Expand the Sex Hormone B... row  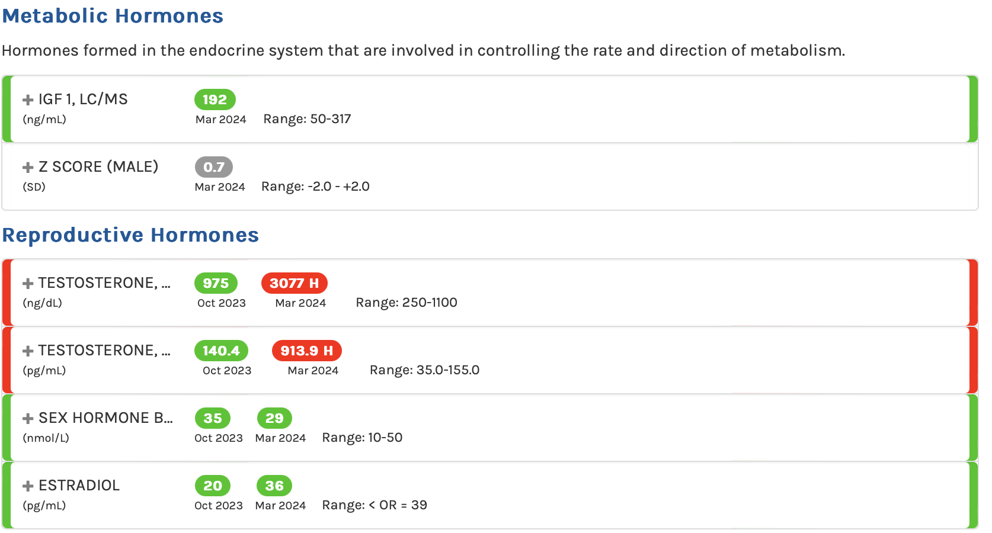pos(28,419)
